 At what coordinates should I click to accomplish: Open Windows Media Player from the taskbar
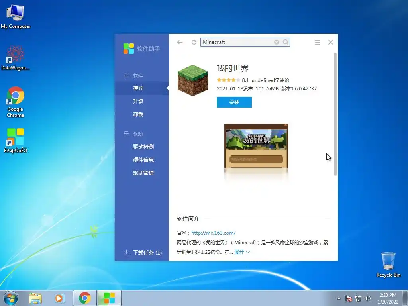pyautogui.click(x=60, y=298)
